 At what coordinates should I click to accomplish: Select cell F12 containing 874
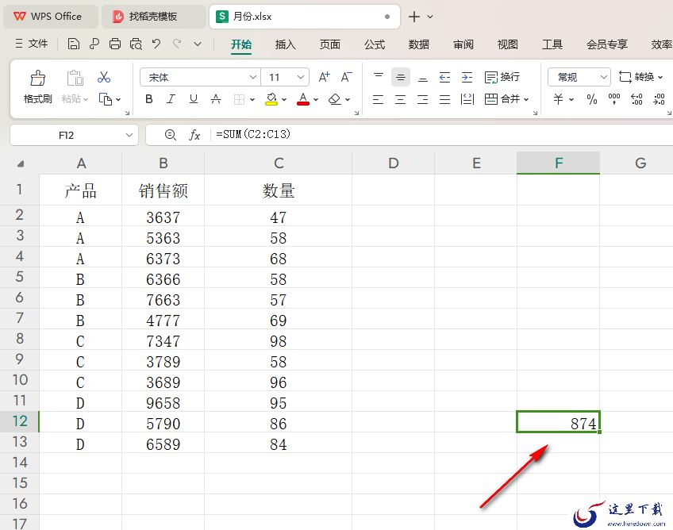tap(558, 422)
